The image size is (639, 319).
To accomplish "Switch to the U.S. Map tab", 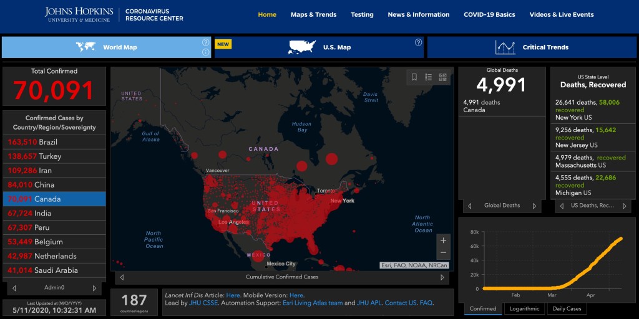I will [x=319, y=47].
